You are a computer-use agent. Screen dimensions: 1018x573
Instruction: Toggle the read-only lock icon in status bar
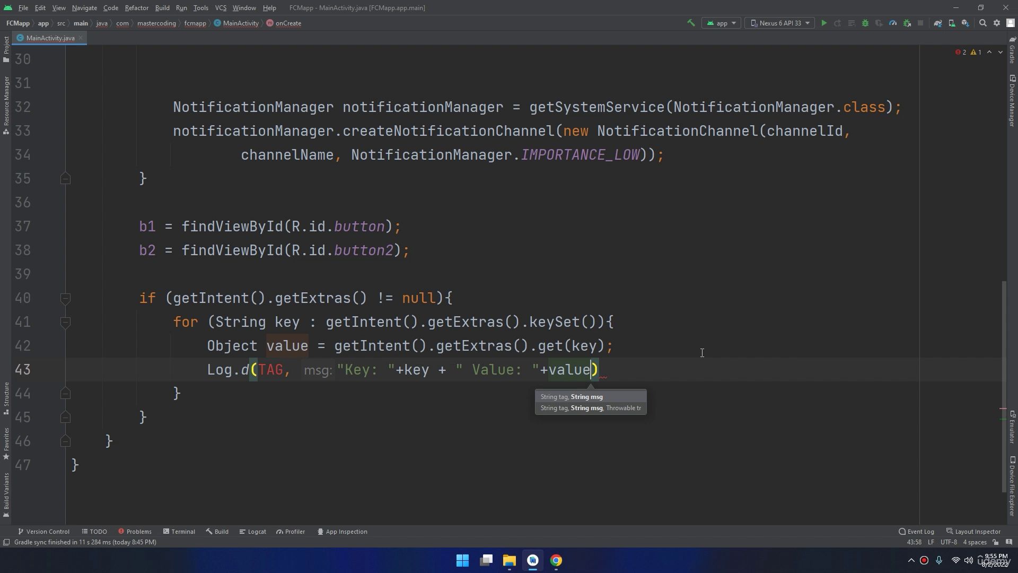[996, 542]
